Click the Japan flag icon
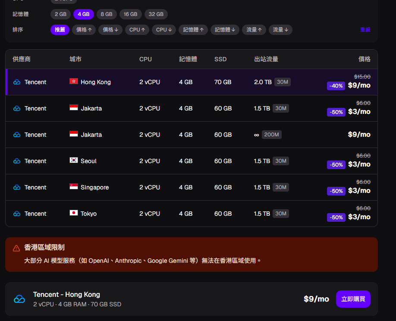396x321 pixels. point(74,213)
